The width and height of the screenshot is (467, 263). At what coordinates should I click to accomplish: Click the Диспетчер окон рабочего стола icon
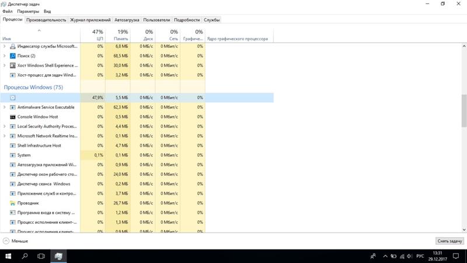pyautogui.click(x=12, y=174)
